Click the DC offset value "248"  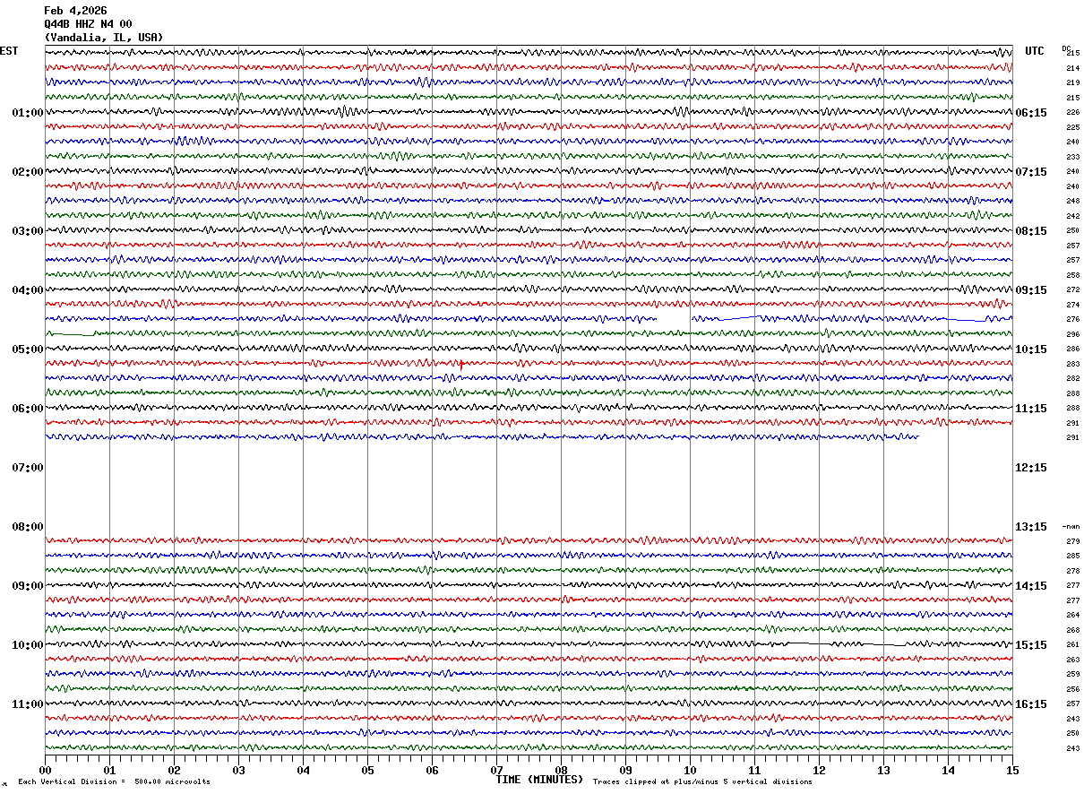tap(1072, 201)
